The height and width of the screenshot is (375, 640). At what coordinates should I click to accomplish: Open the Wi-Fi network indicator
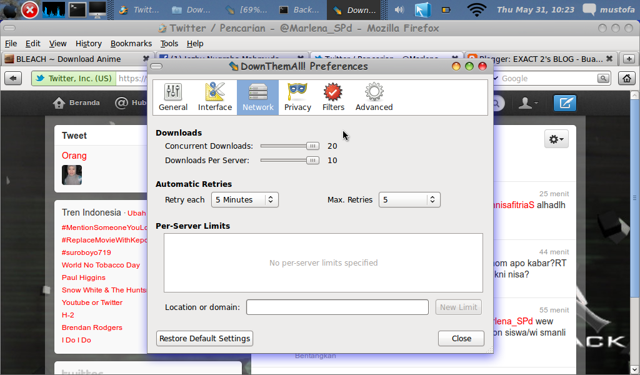(476, 10)
